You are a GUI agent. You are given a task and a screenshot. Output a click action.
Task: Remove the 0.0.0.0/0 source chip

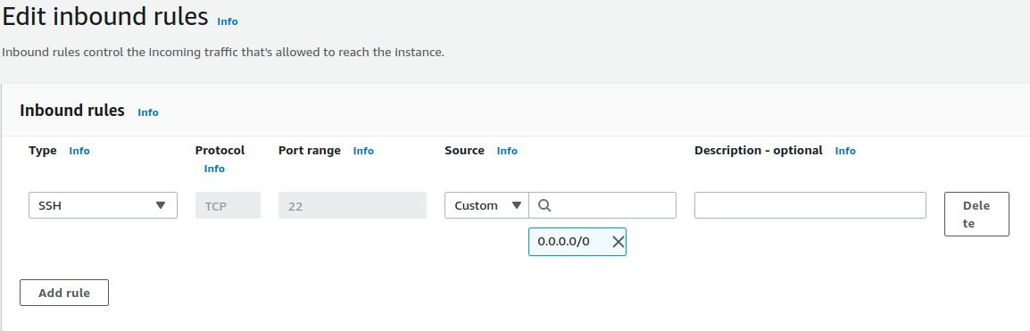click(619, 242)
